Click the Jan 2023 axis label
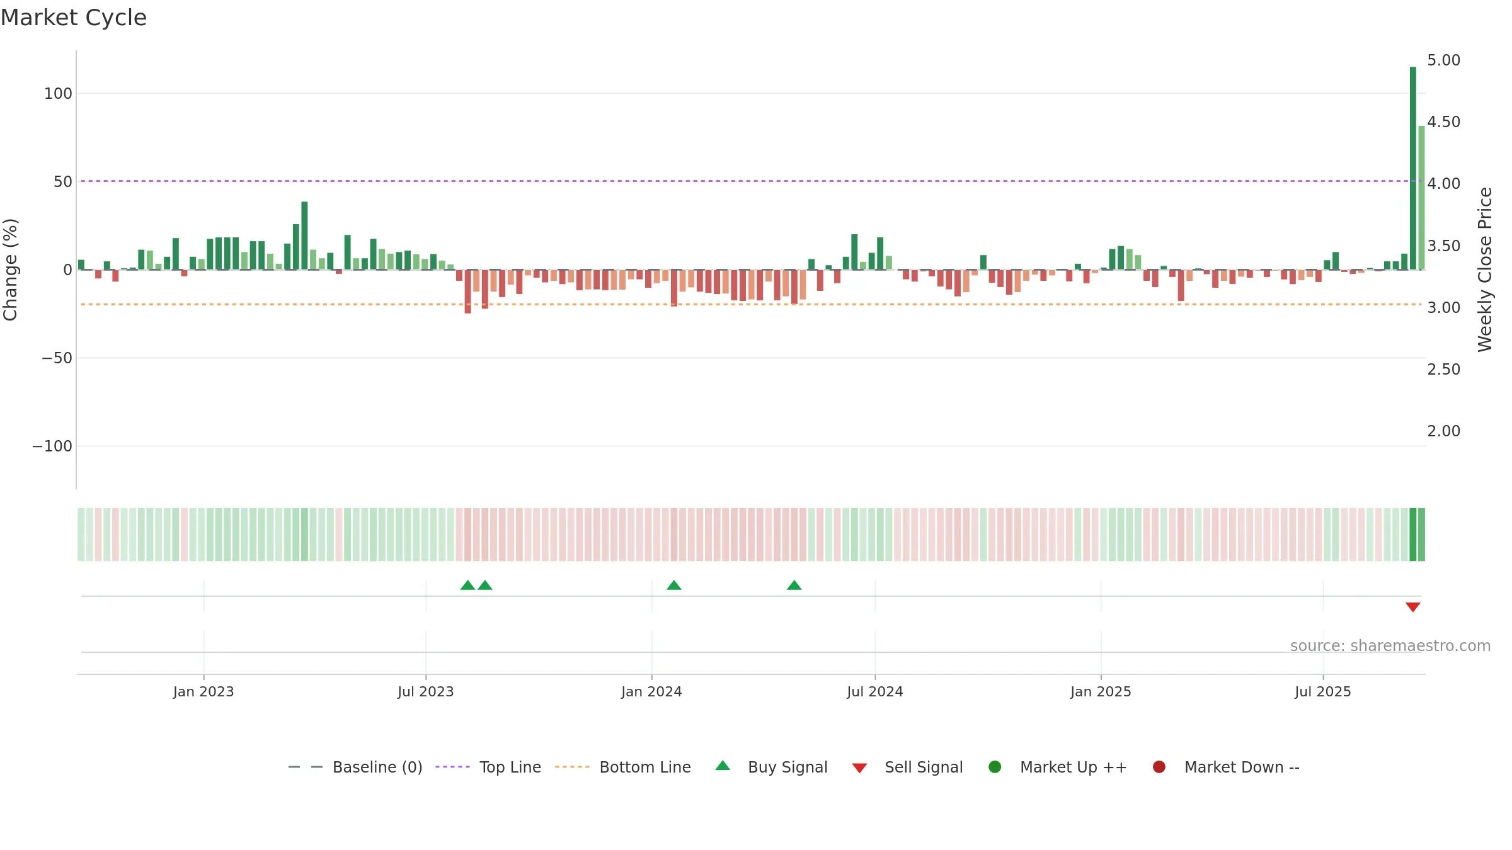This screenshot has width=1512, height=850. [x=203, y=691]
